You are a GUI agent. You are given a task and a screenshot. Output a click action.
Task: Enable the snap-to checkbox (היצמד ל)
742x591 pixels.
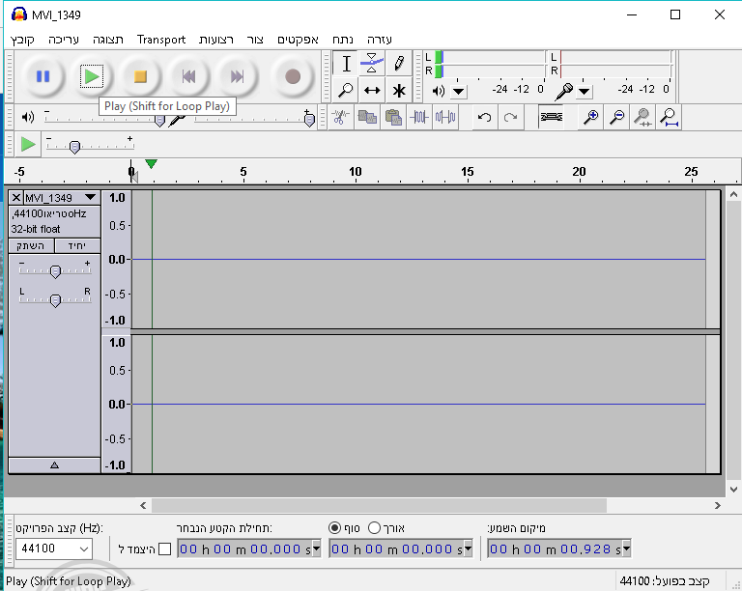tap(163, 549)
